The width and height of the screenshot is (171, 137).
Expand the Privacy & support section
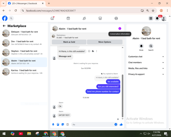[x=146, y=74]
